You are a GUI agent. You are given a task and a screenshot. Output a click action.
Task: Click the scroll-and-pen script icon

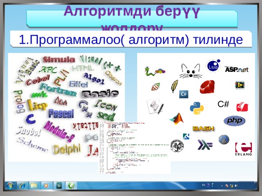[155, 107]
